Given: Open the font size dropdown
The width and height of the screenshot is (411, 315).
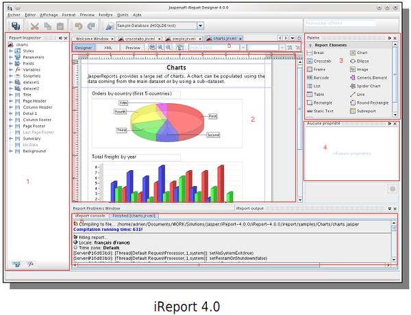Looking at the screenshot, I should pos(282,48).
